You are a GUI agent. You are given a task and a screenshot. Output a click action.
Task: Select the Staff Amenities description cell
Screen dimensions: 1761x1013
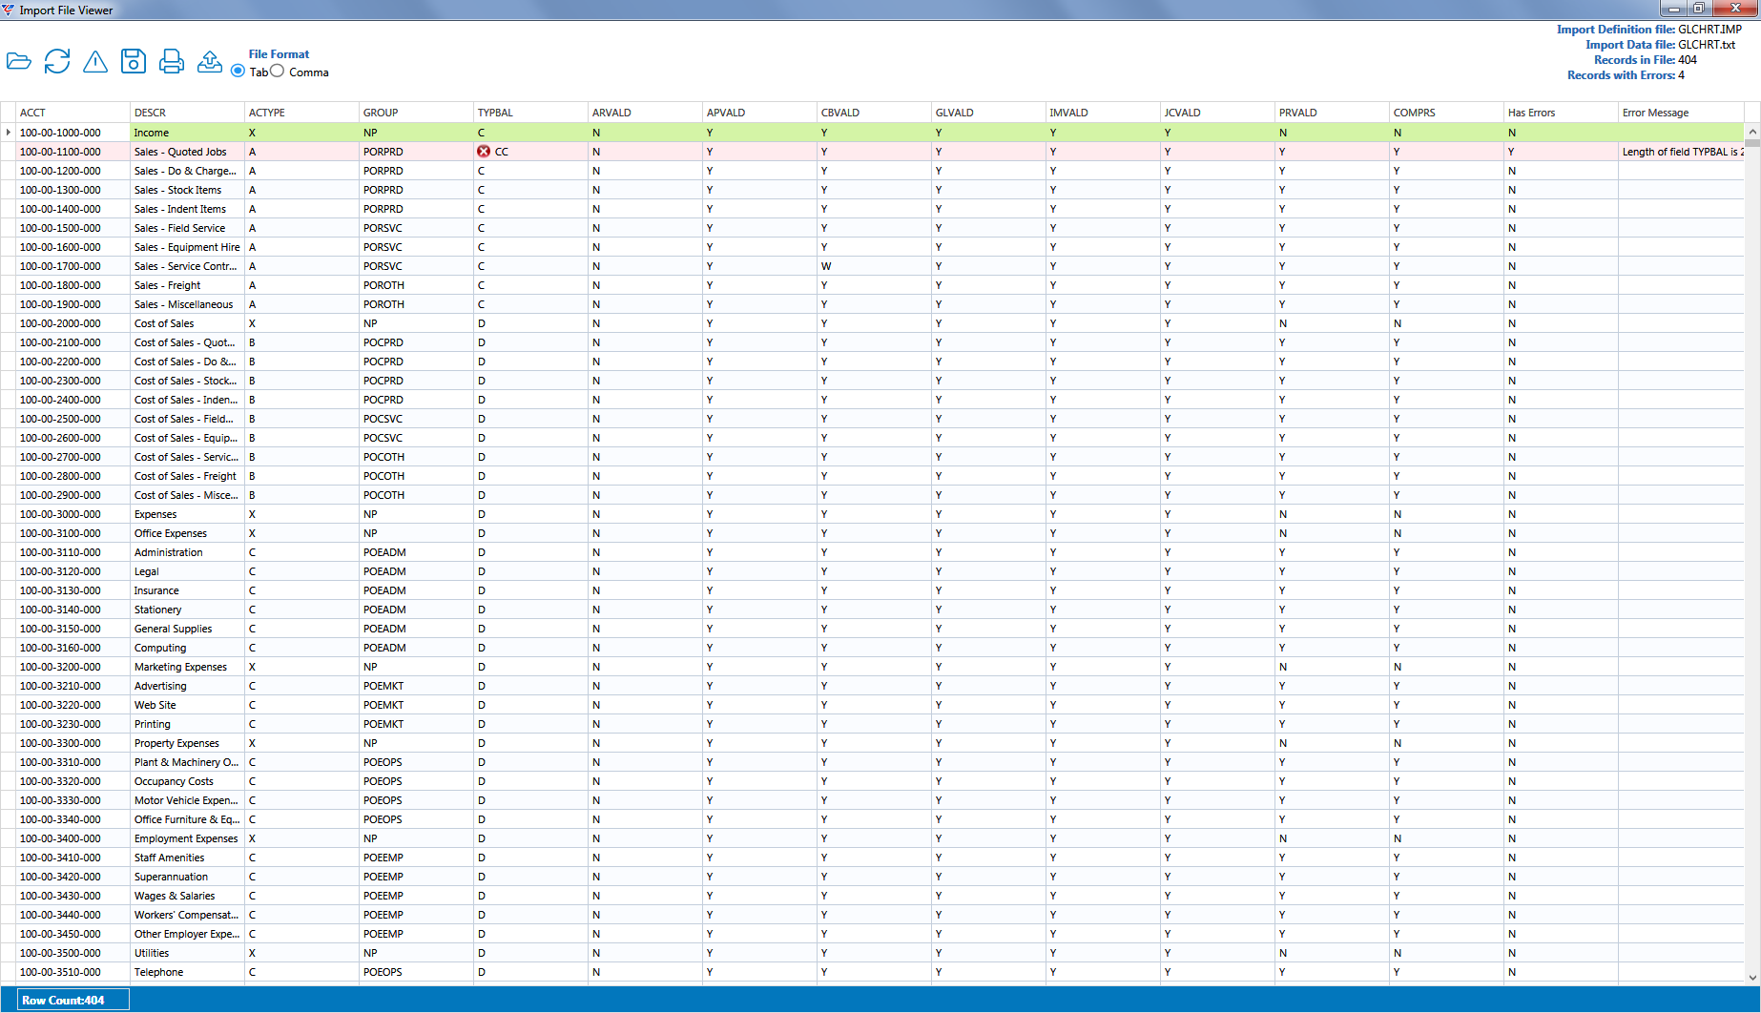tap(187, 858)
